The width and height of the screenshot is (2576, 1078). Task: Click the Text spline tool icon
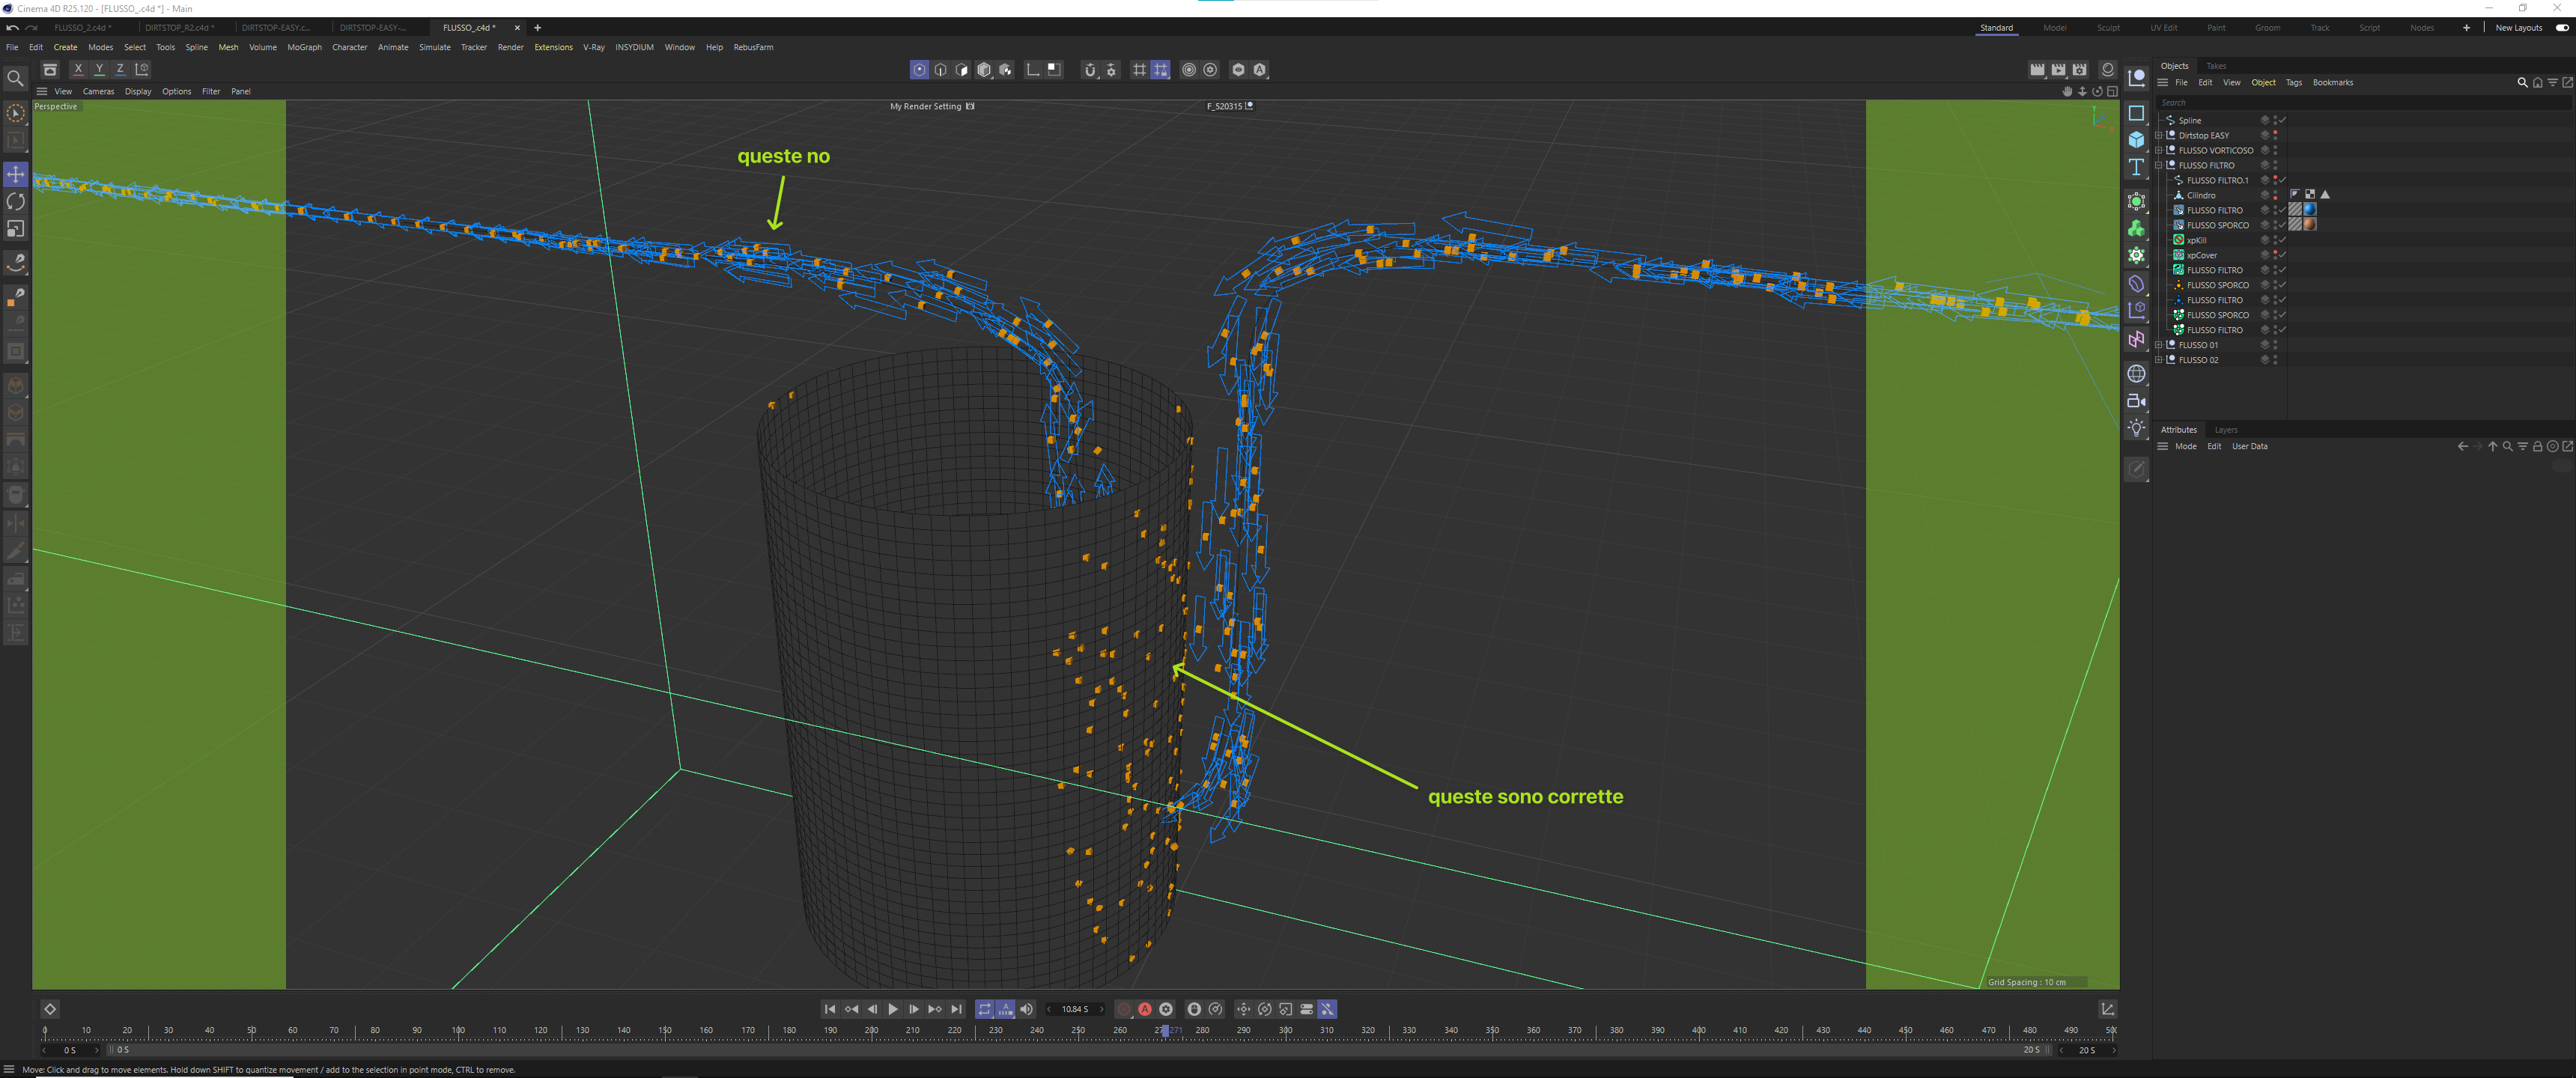(2136, 167)
